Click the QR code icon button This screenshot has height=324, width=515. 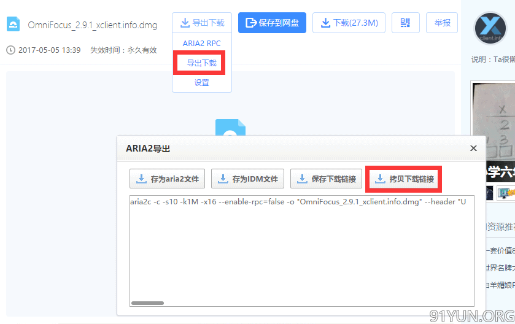(405, 23)
